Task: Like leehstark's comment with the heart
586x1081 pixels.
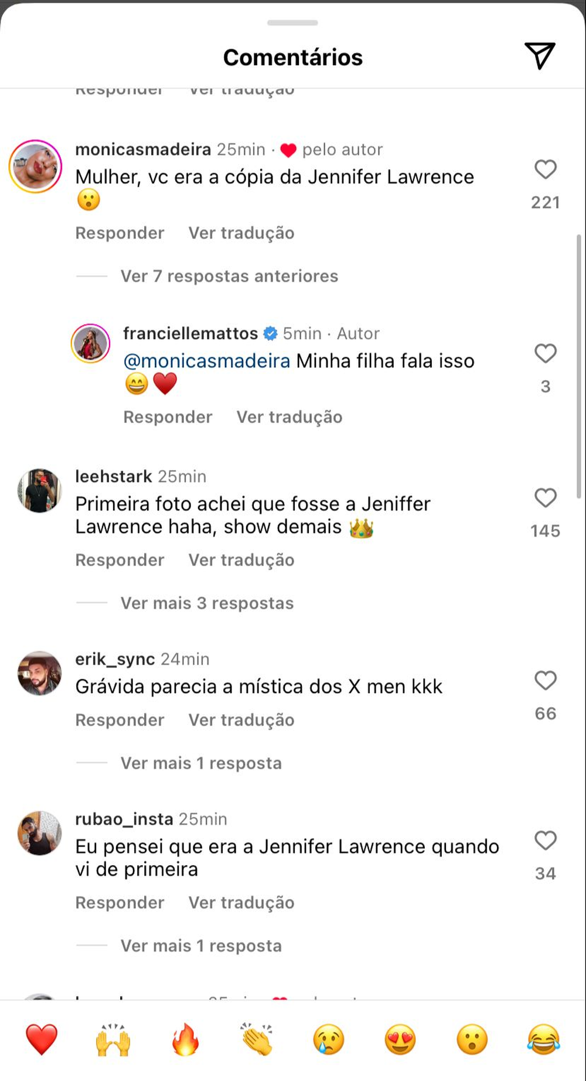Action: point(545,498)
